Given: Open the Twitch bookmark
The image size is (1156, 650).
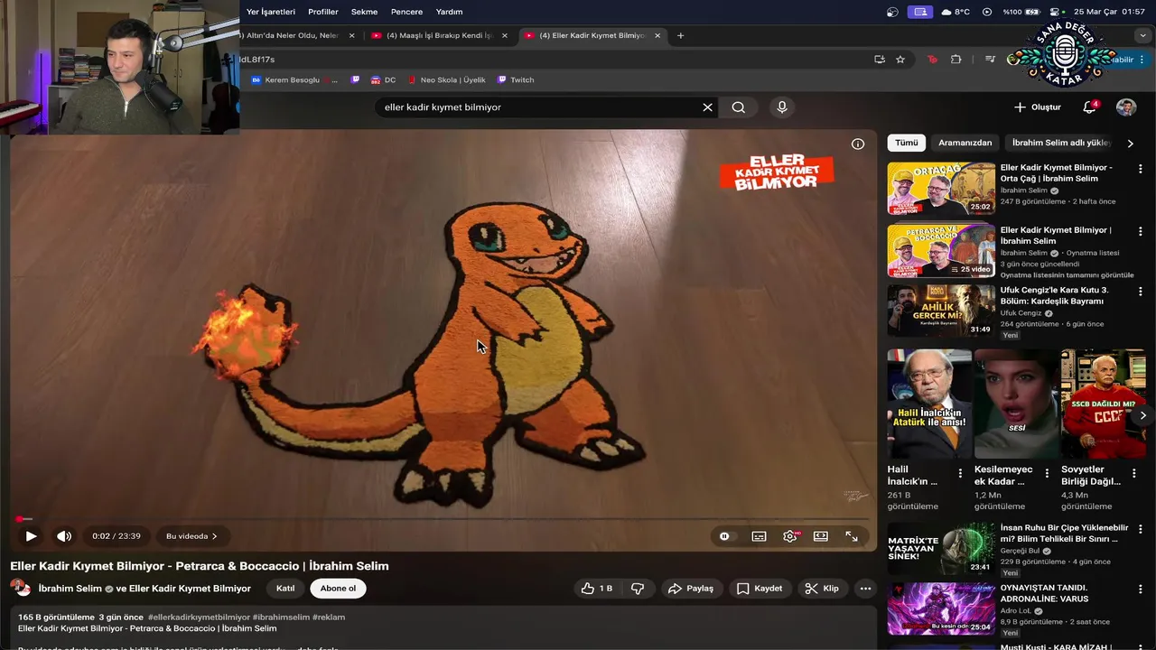Looking at the screenshot, I should [516, 80].
